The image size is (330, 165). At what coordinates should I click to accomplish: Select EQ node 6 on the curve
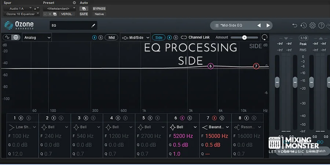(x=210, y=66)
